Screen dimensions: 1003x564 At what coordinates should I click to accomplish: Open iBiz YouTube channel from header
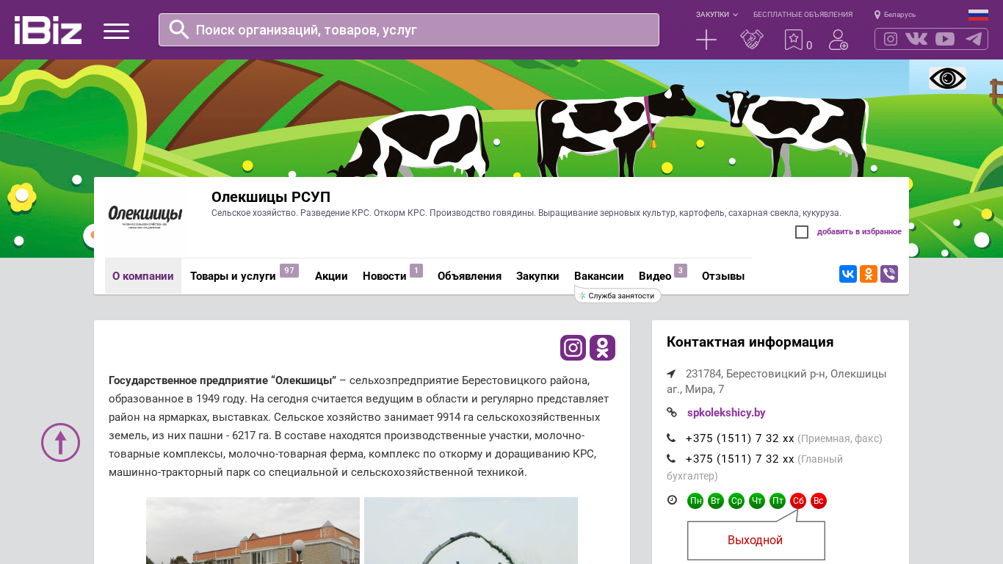[x=945, y=39]
